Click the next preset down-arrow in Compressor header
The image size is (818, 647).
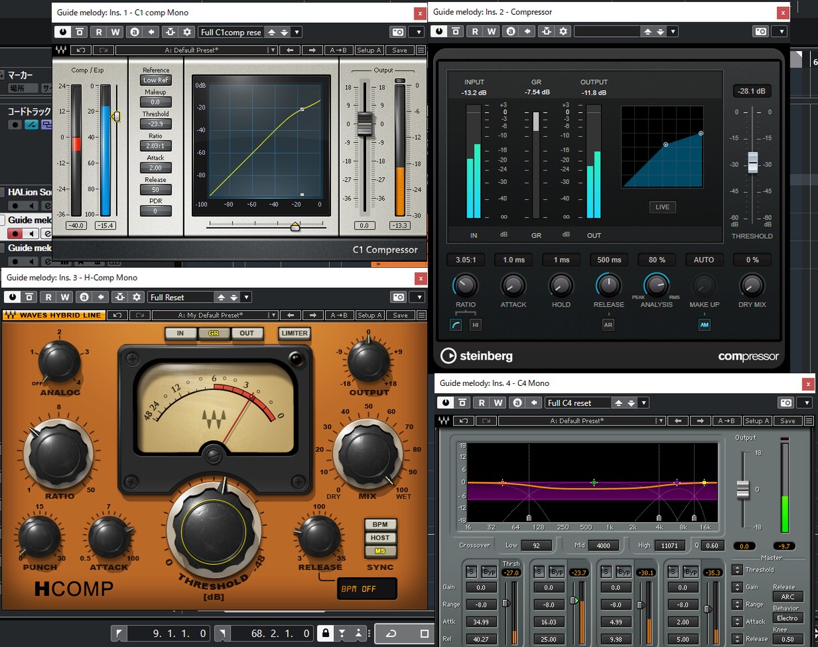pyautogui.click(x=661, y=32)
